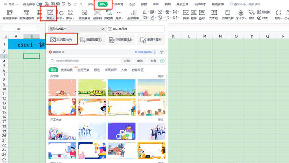Image resolution: width=289 pixels, height=163 pixels.
Task: Click the 照相机 camera tool
Action: pos(264,12)
